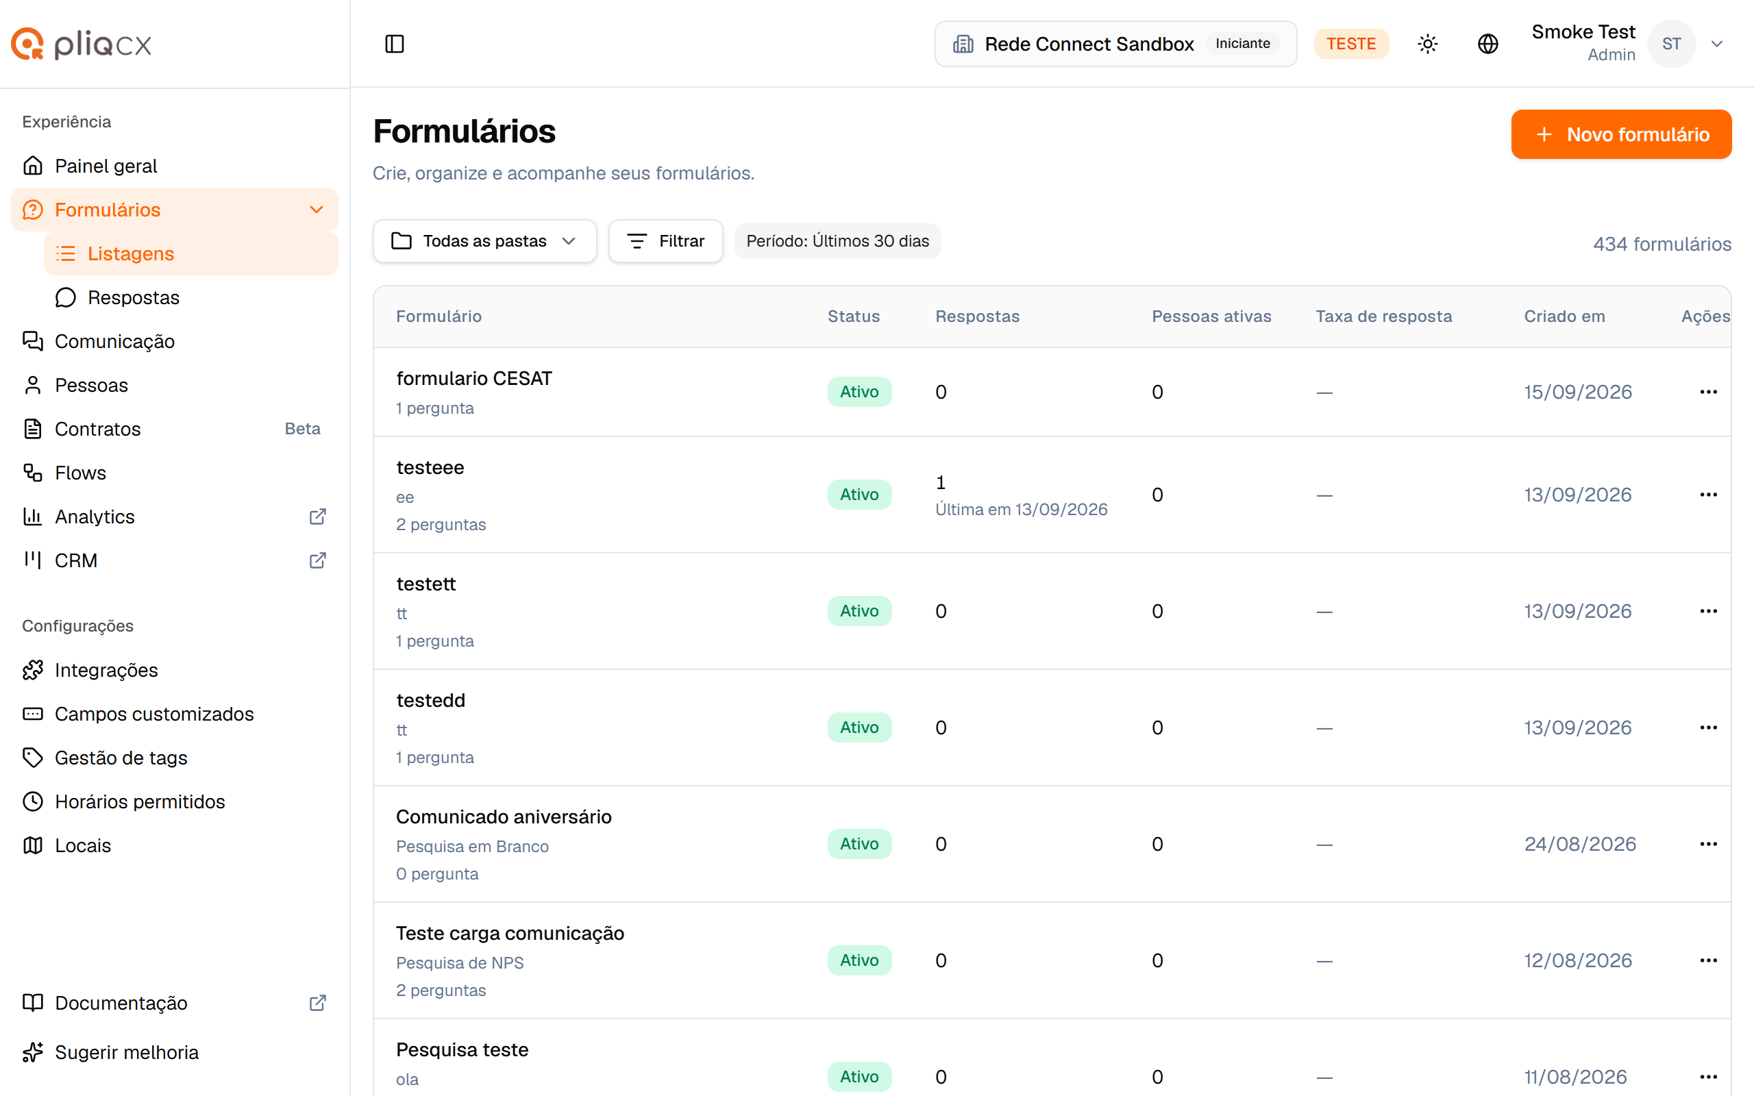Open Analytics external link icon
The image size is (1754, 1096).
pos(317,516)
